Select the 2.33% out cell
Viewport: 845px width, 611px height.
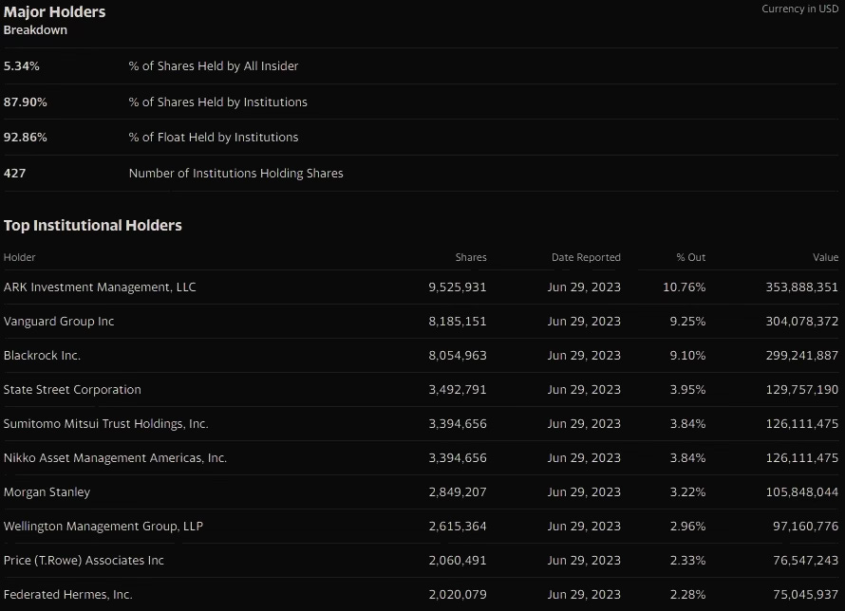click(687, 561)
